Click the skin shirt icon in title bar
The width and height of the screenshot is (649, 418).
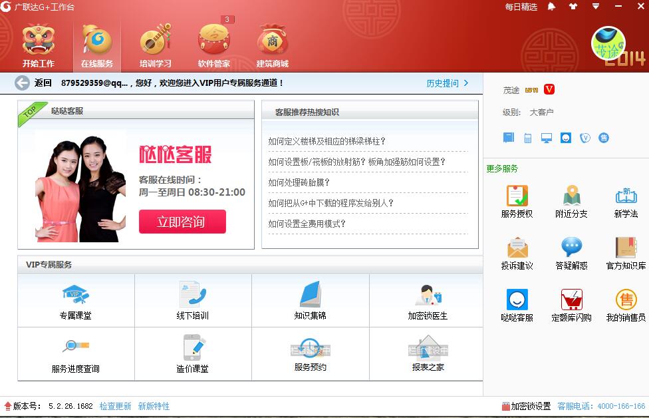pyautogui.click(x=573, y=6)
